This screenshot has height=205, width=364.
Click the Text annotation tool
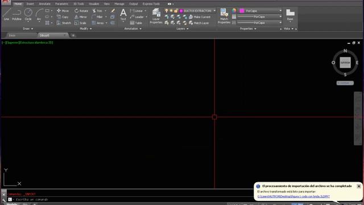123,15
